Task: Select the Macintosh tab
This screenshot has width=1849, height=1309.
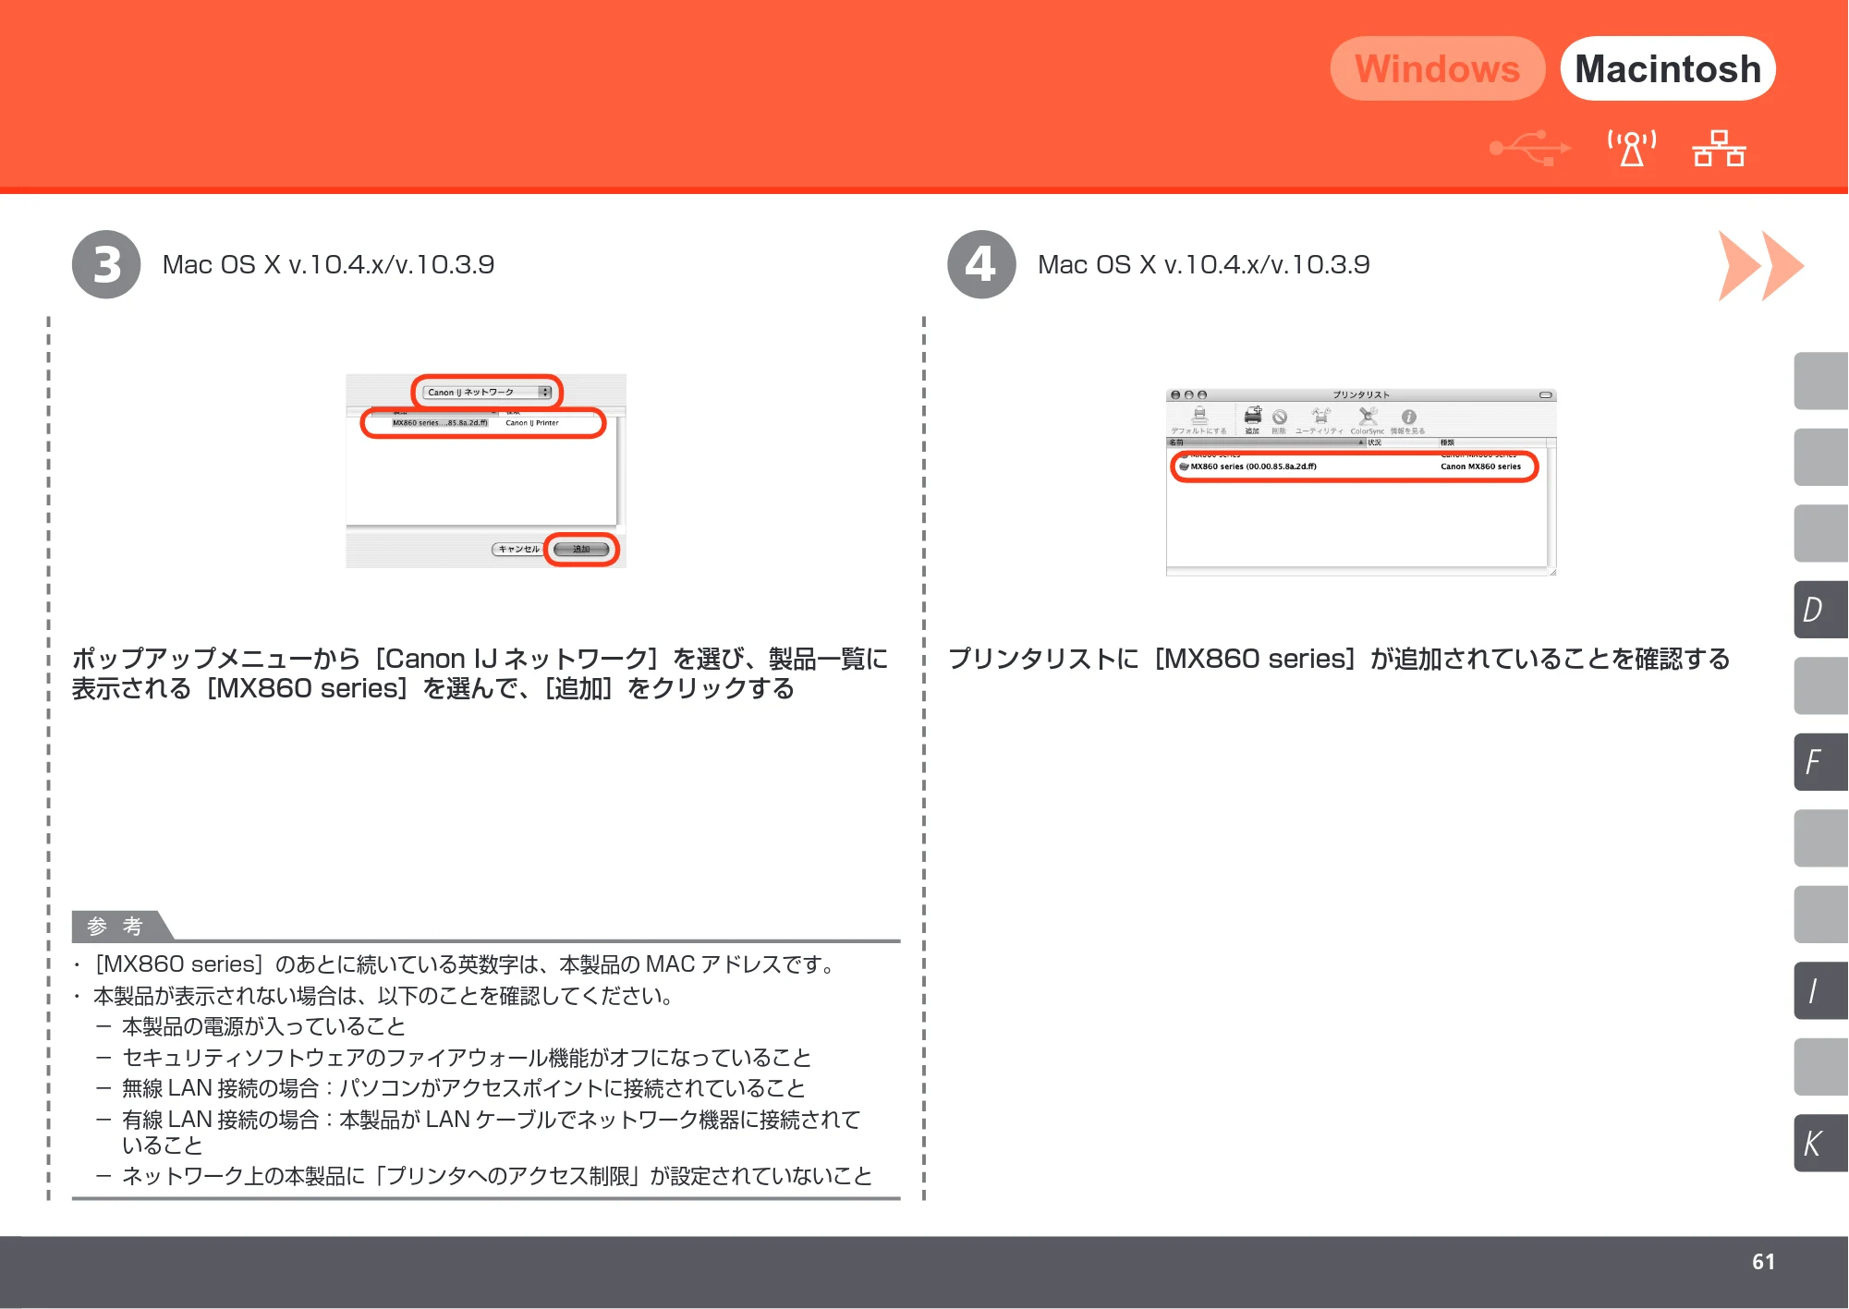Action: pyautogui.click(x=1668, y=68)
